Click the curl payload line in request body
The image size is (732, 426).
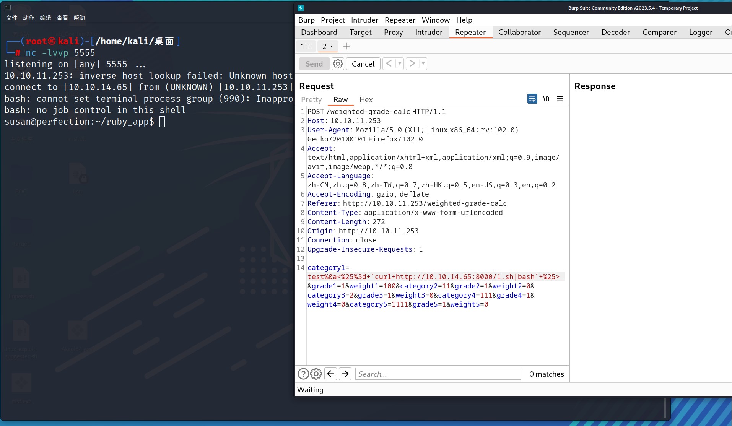433,277
